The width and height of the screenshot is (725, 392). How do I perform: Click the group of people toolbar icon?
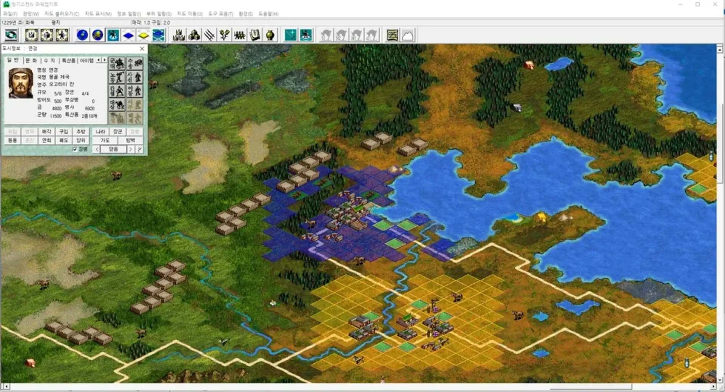coord(240,35)
